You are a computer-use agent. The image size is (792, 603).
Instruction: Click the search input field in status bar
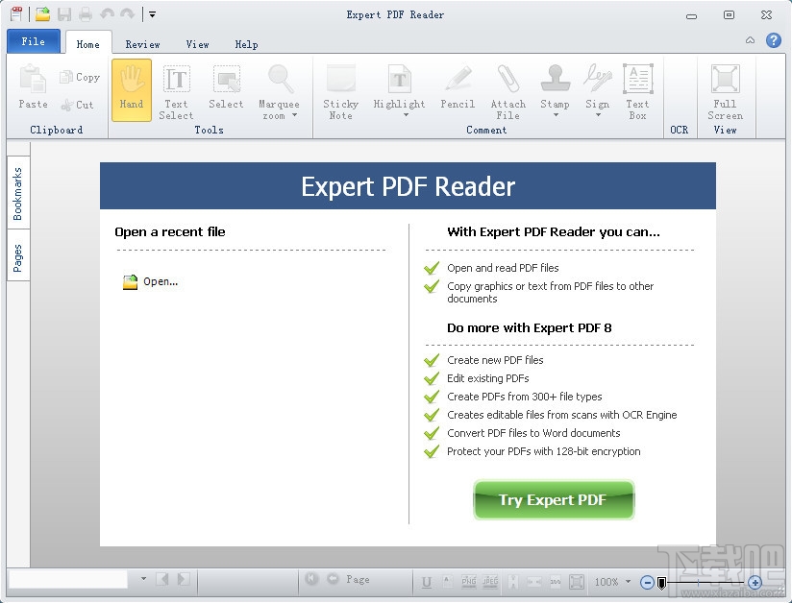[x=67, y=579]
